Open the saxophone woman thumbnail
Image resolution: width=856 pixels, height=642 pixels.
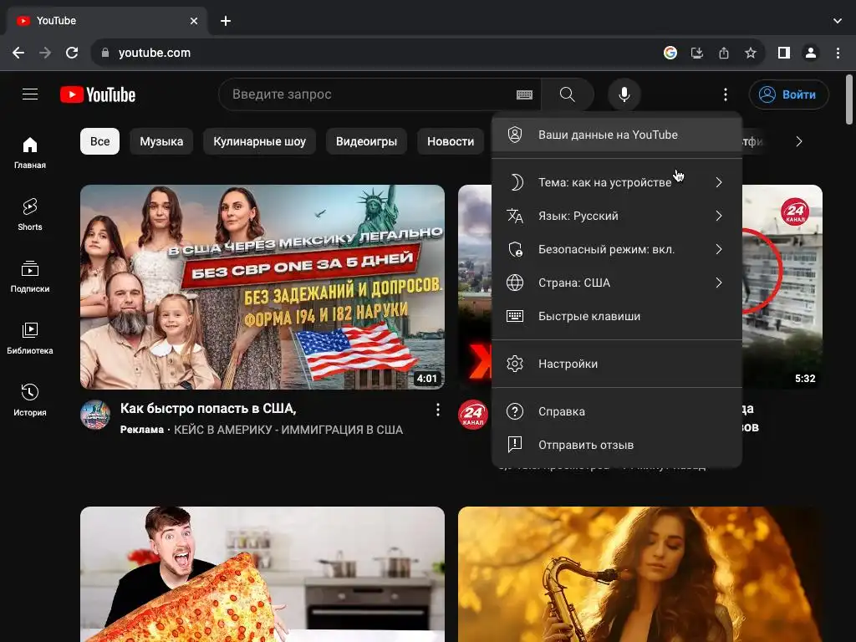click(x=640, y=574)
